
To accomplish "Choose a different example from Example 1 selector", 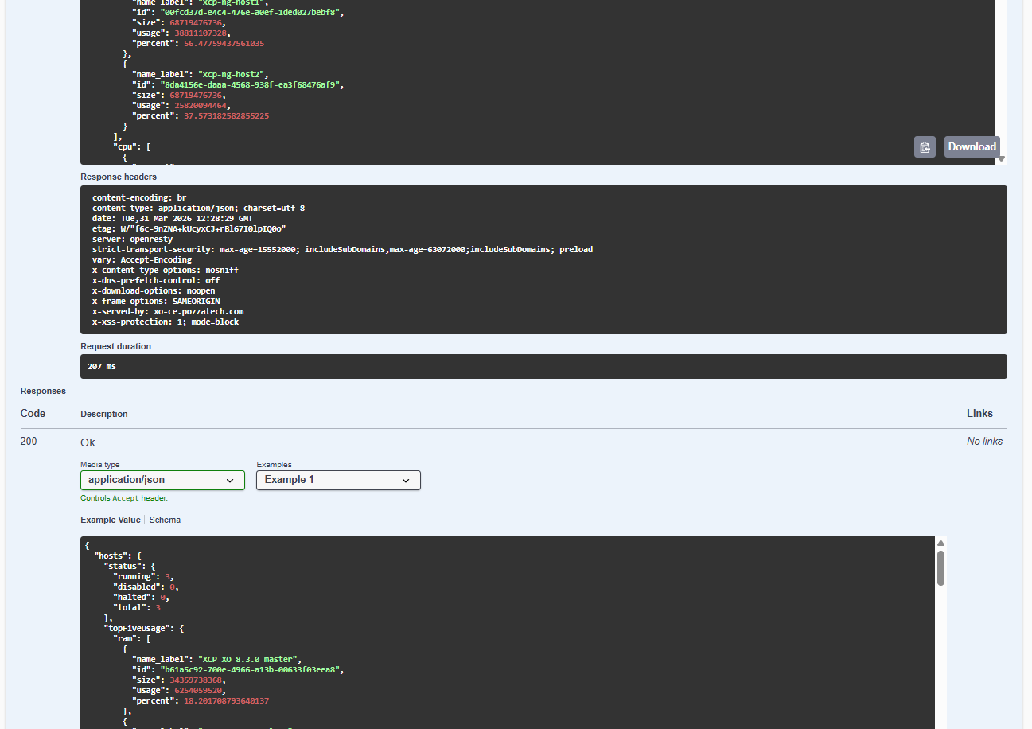I will point(337,480).
